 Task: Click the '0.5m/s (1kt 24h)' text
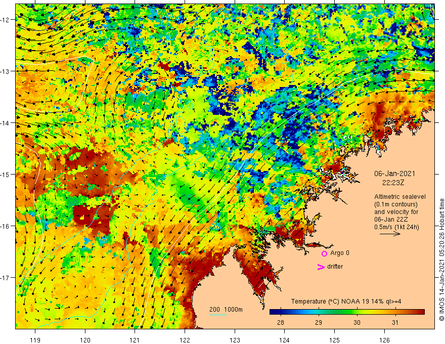(x=396, y=227)
